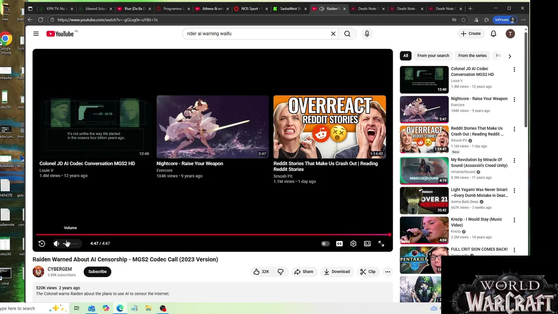Open File Explorer from the taskbar
The width and height of the screenshot is (558, 314).
pos(148,309)
